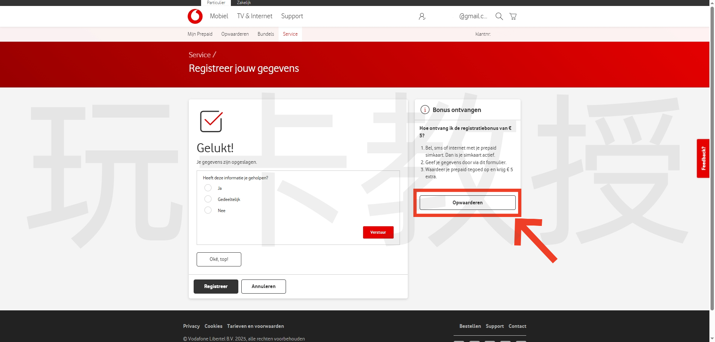The image size is (715, 342).
Task: Open the Support menu
Action: pyautogui.click(x=292, y=16)
